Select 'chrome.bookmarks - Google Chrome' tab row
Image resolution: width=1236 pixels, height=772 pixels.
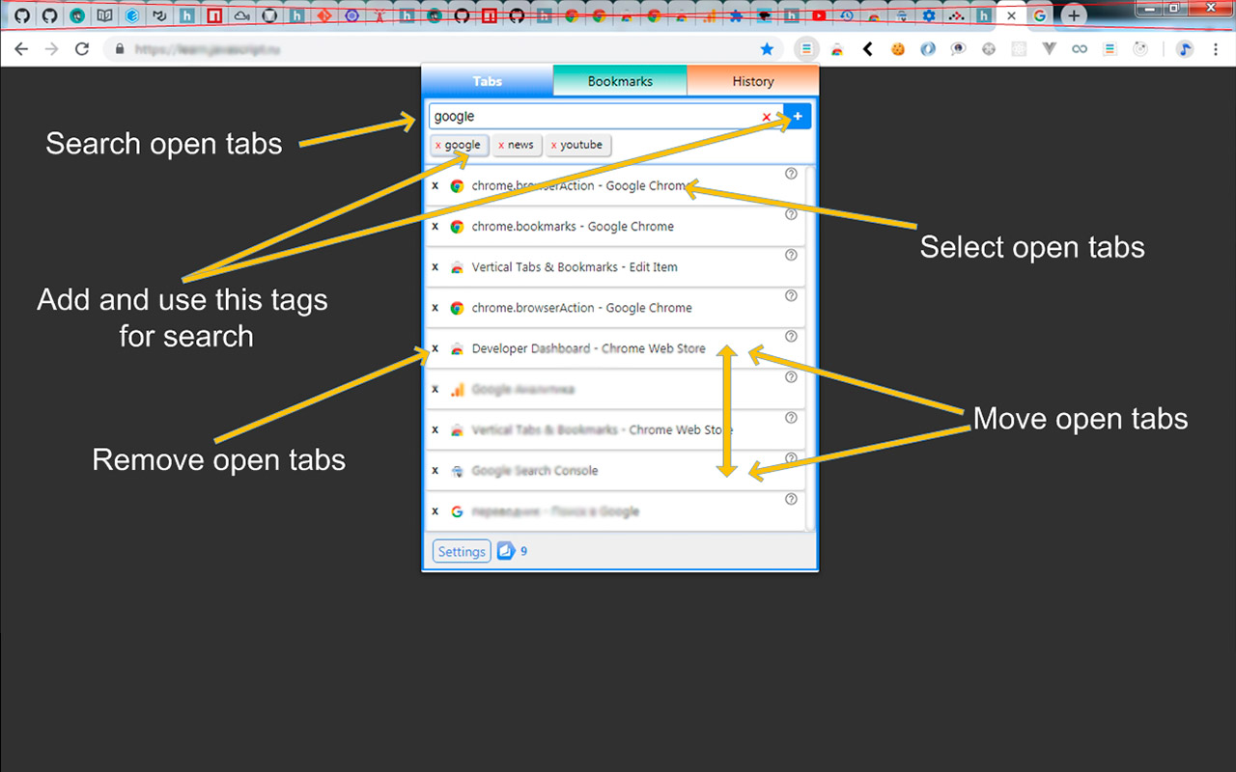[x=615, y=227]
